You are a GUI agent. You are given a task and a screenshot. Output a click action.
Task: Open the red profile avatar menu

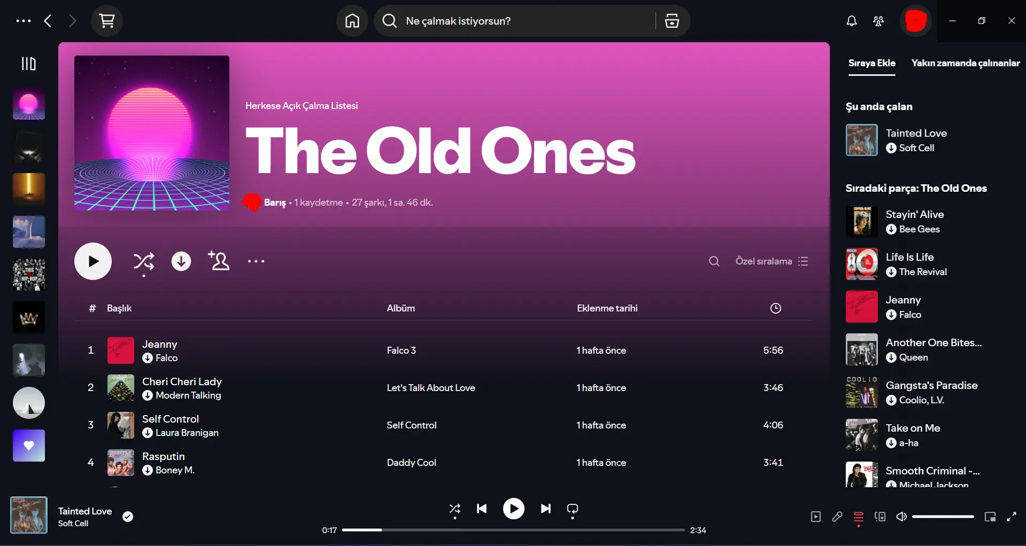915,21
